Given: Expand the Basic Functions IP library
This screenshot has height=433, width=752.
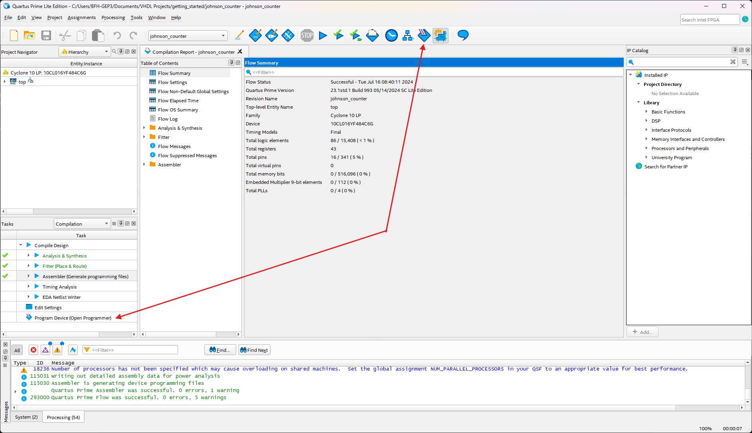Looking at the screenshot, I should pyautogui.click(x=646, y=111).
